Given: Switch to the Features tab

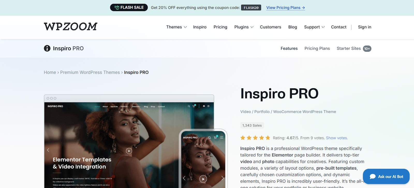Looking at the screenshot, I should tap(289, 48).
